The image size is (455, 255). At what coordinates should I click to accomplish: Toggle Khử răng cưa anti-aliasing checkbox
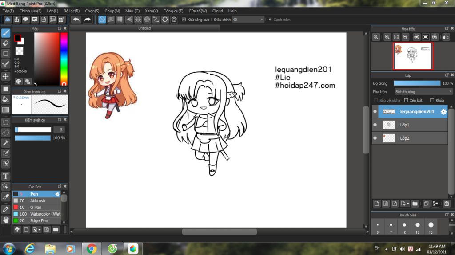click(184, 20)
